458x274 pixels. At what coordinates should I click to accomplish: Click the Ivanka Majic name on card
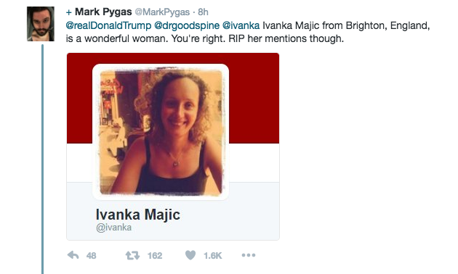pyautogui.click(x=138, y=215)
